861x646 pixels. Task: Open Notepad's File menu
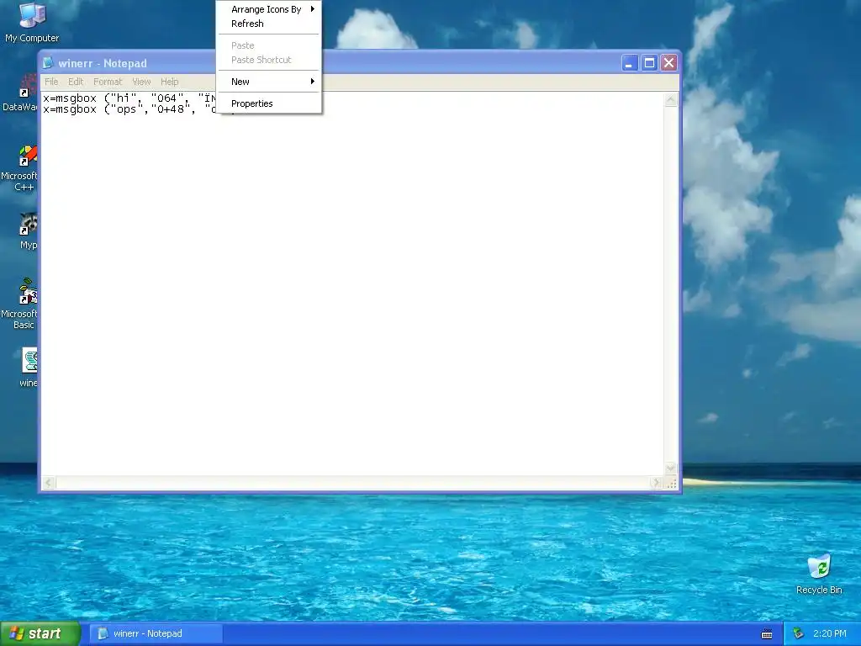[x=51, y=82]
